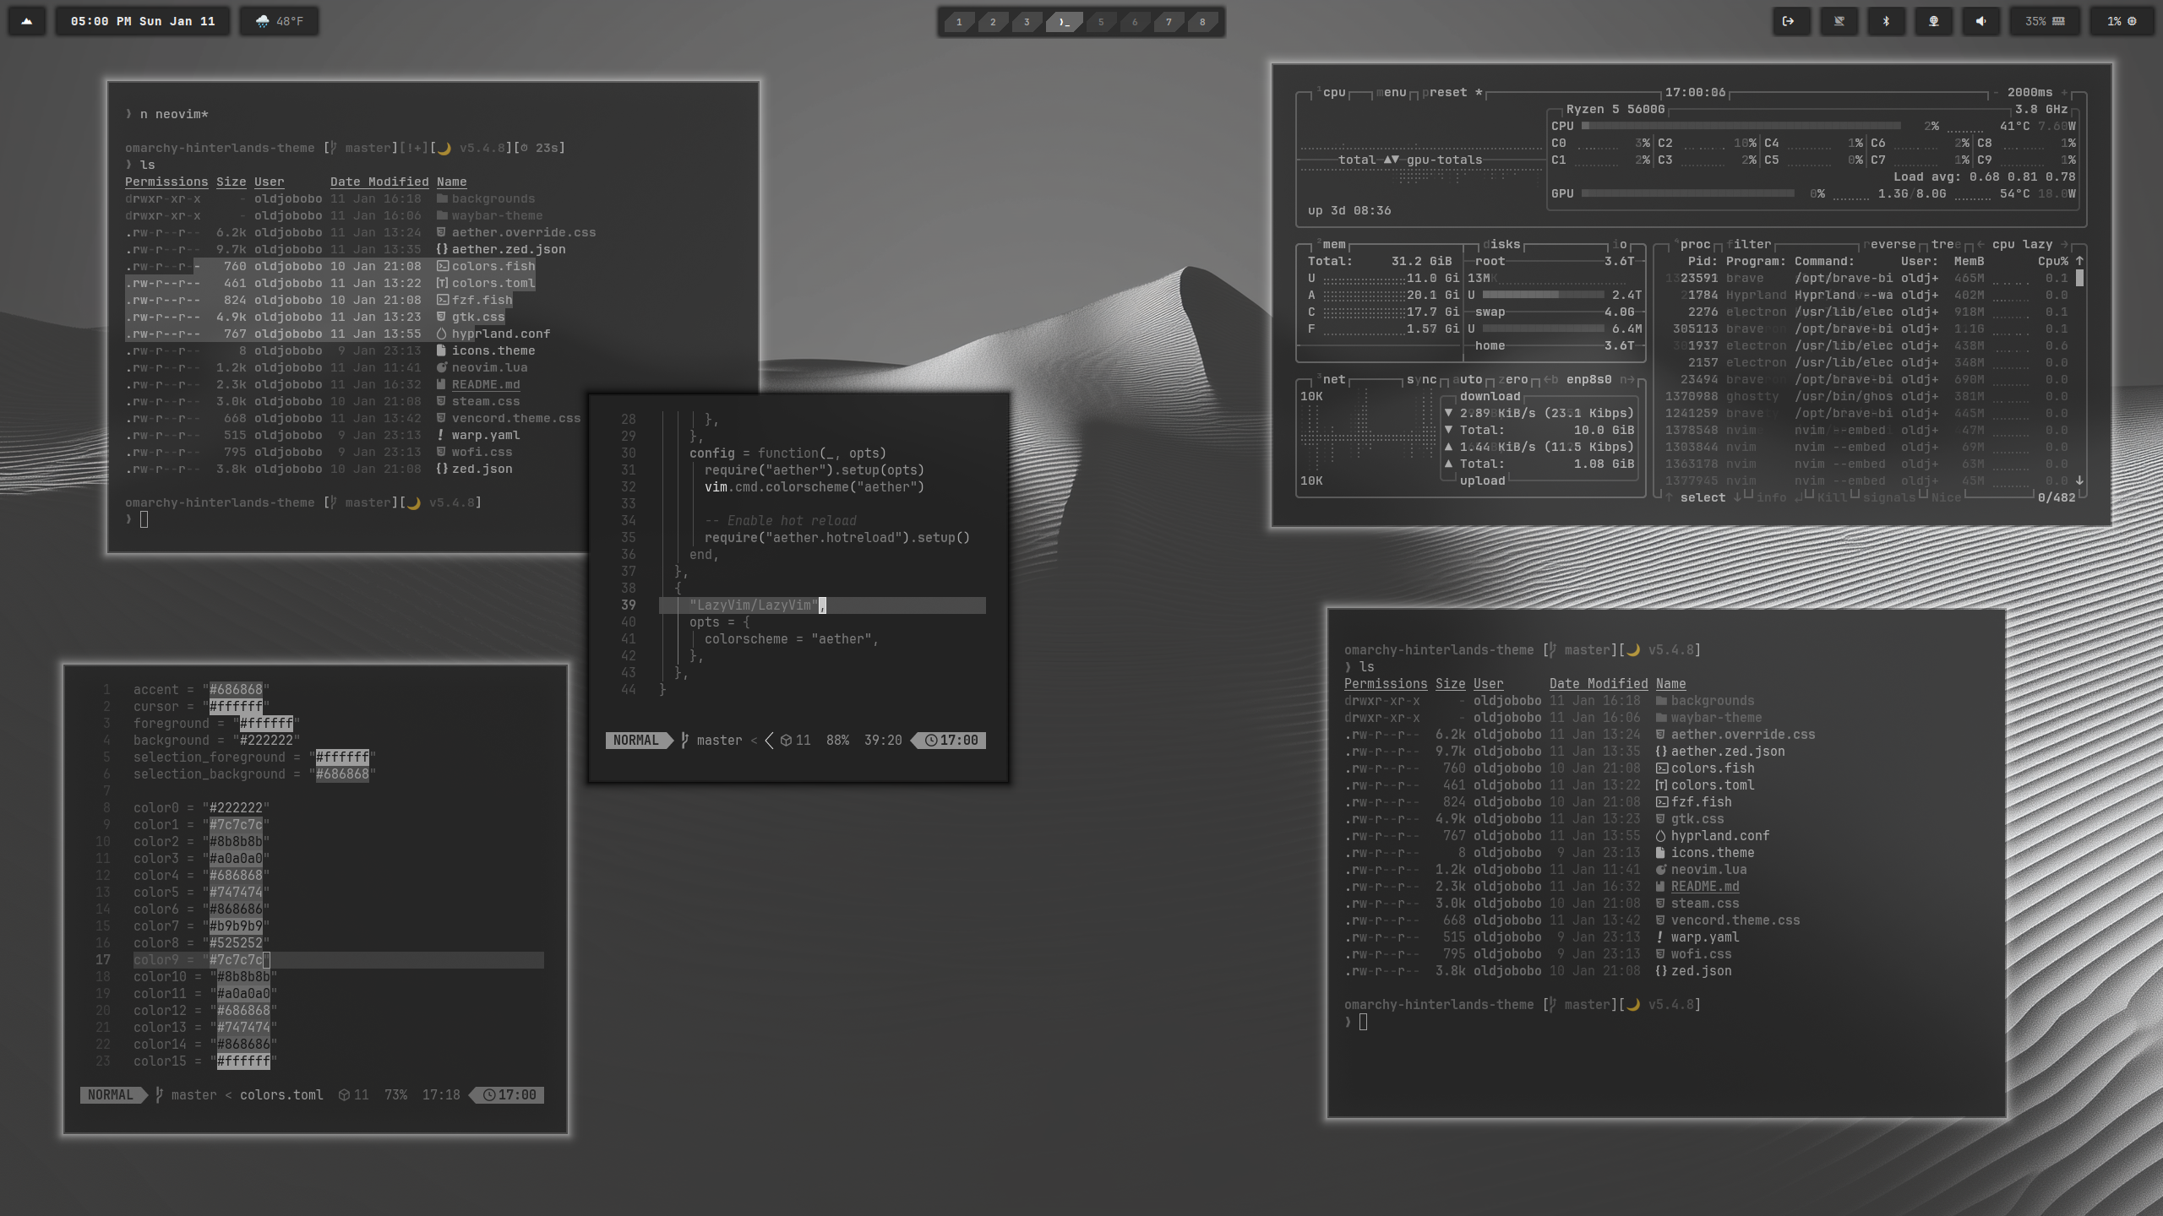Click the 35% memory usage module
The image size is (2163, 1216).
[2044, 21]
